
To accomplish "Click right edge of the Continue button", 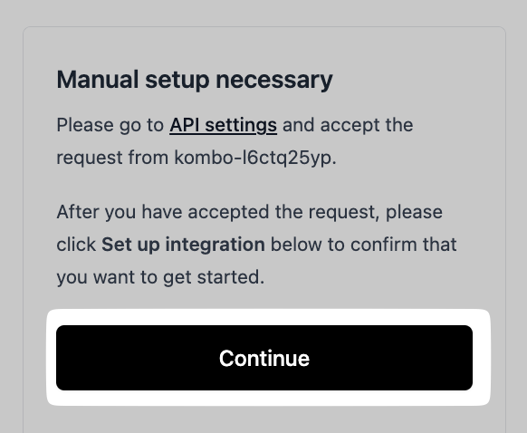I will pos(465,358).
